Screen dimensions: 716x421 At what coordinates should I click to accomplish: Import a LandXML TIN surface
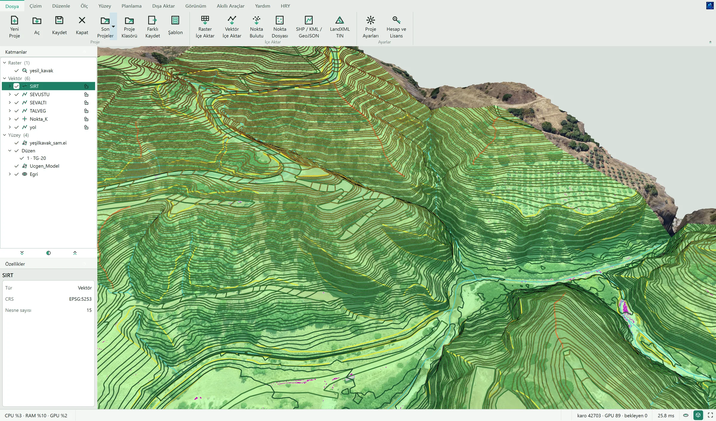tap(340, 27)
